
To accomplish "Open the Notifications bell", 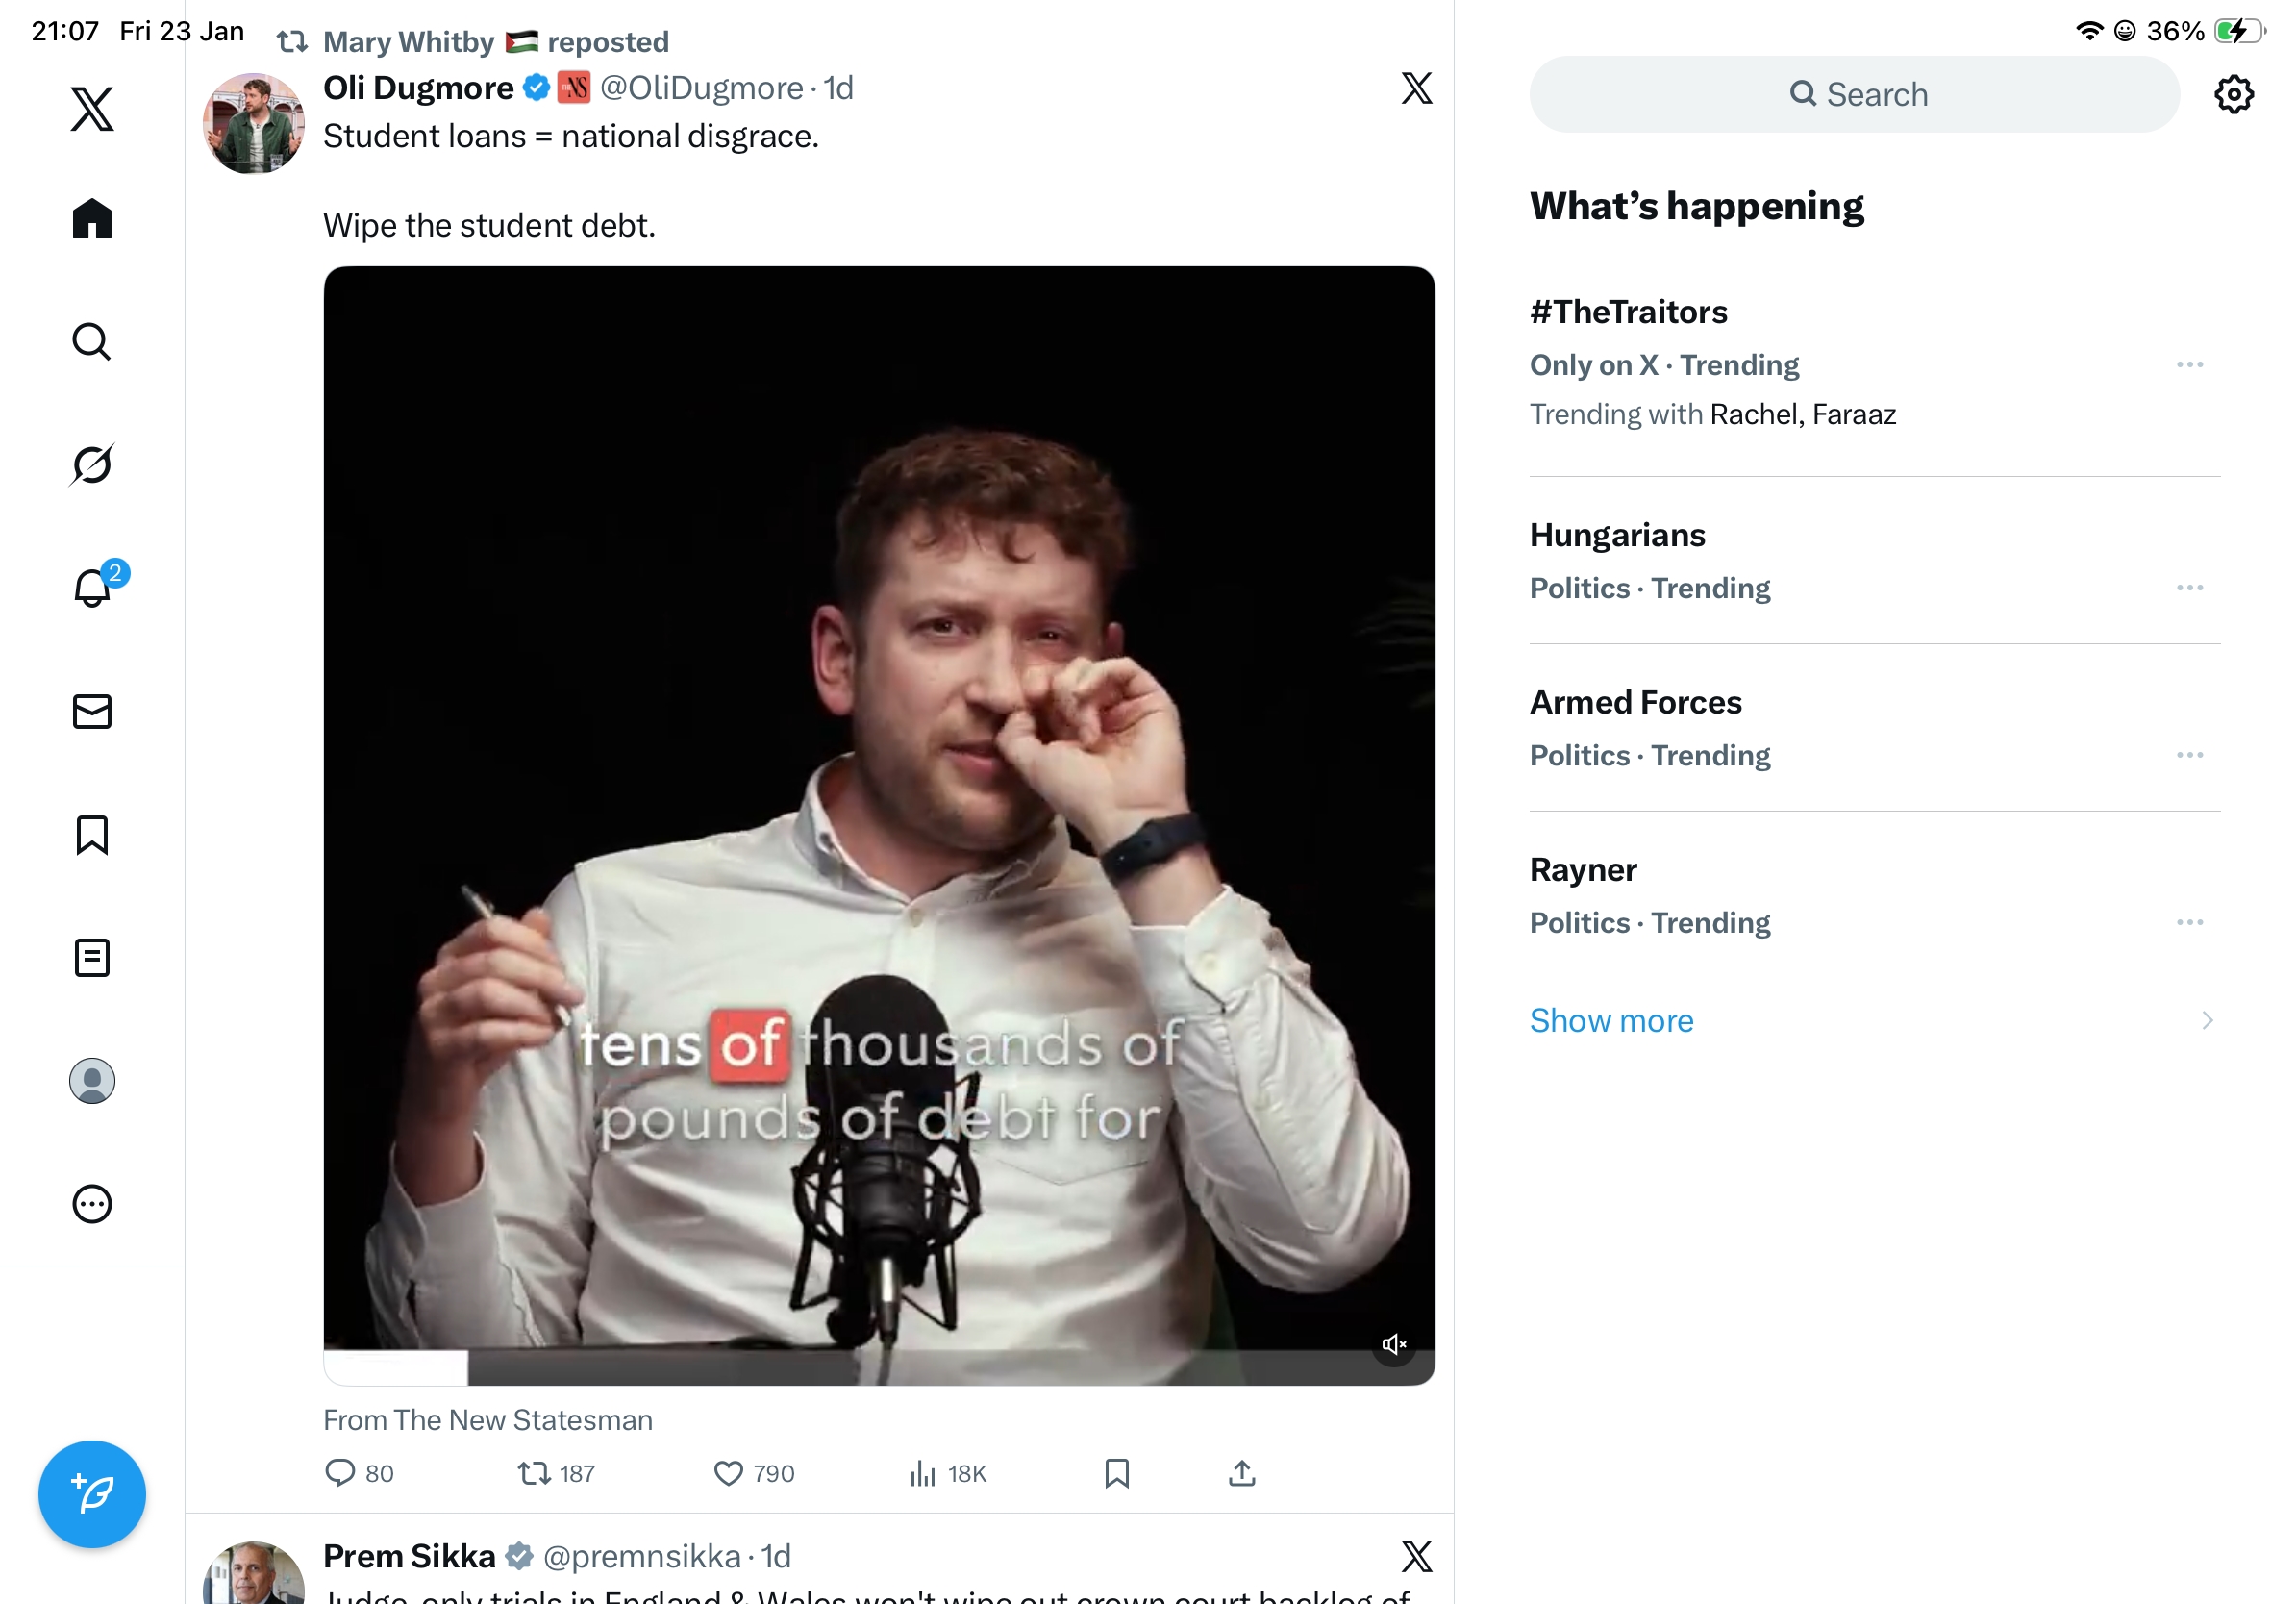I will (x=92, y=587).
